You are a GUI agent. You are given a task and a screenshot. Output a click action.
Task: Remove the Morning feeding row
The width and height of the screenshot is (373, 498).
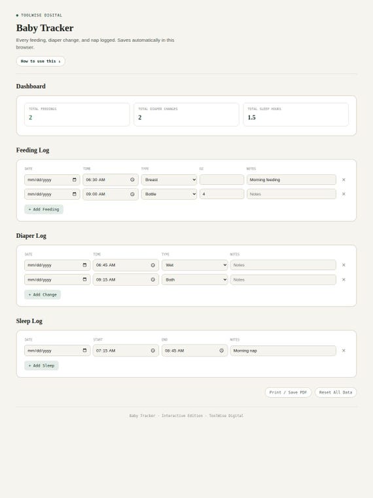point(344,180)
